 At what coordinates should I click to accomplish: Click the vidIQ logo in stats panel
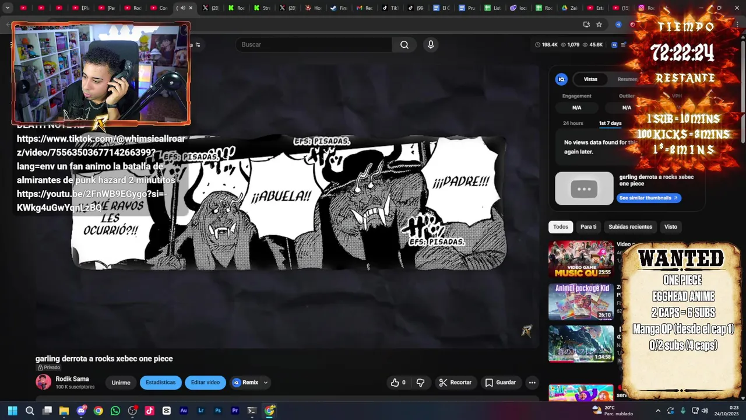tap(561, 79)
